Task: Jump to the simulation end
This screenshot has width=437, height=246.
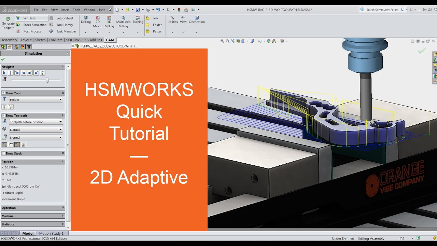Action: 36,73
